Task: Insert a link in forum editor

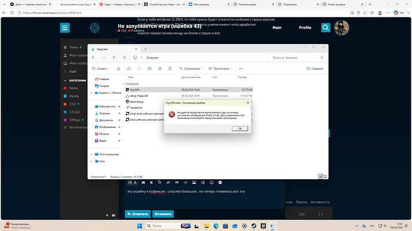Action: coord(168,183)
